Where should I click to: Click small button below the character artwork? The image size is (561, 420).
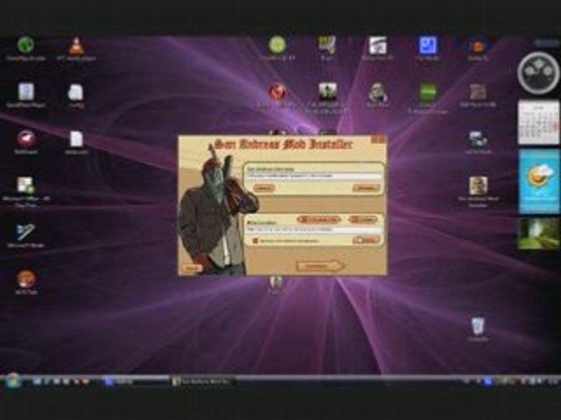click(x=192, y=268)
